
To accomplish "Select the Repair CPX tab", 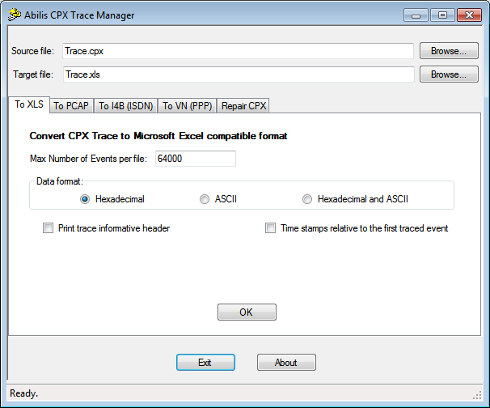I will tap(243, 106).
